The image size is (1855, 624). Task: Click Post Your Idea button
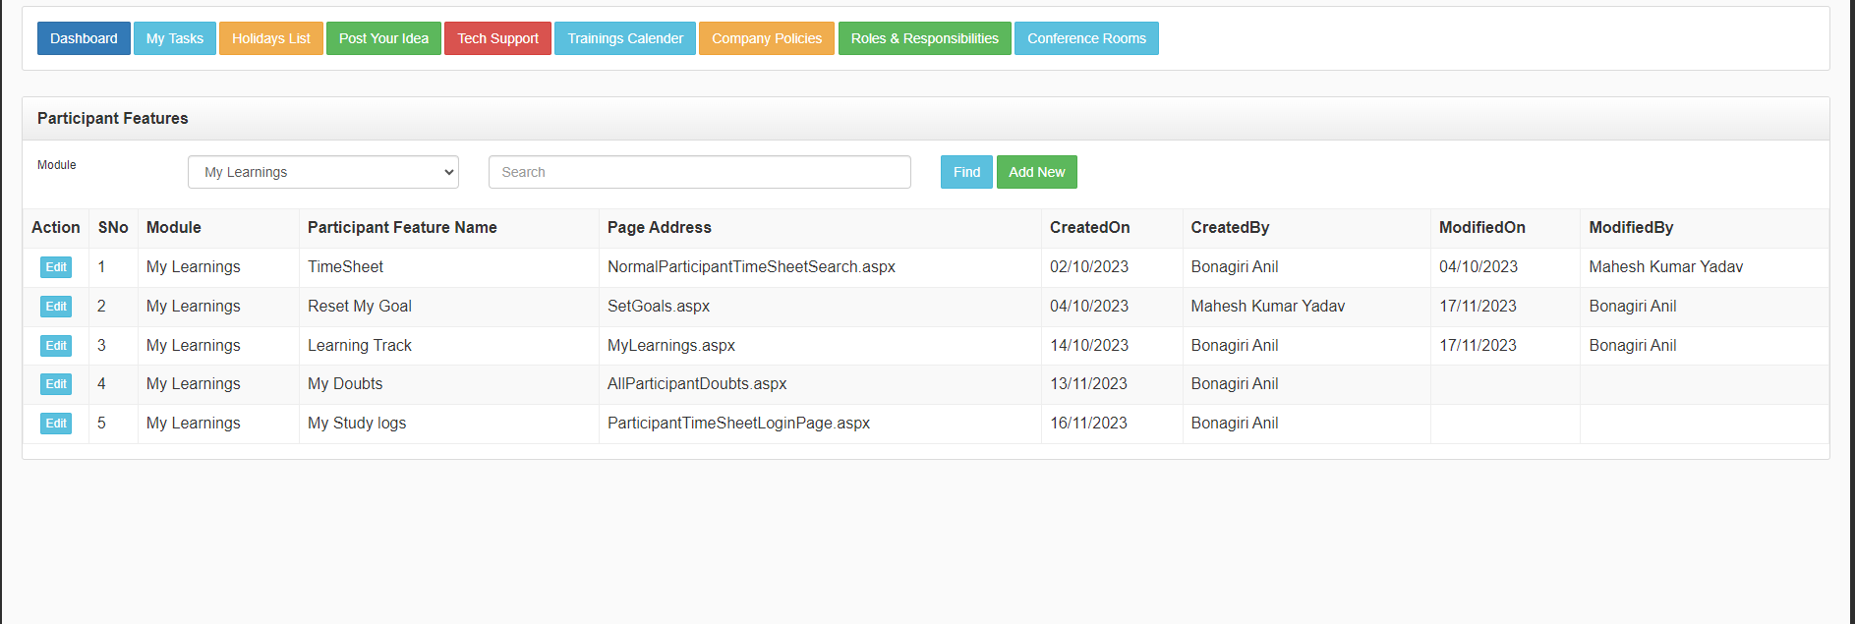(383, 38)
